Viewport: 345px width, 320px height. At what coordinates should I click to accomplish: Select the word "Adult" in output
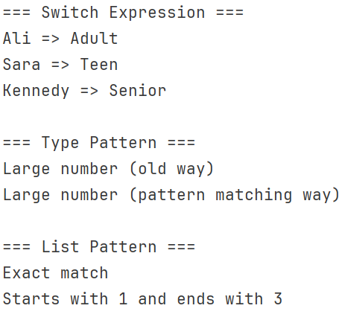click(94, 39)
